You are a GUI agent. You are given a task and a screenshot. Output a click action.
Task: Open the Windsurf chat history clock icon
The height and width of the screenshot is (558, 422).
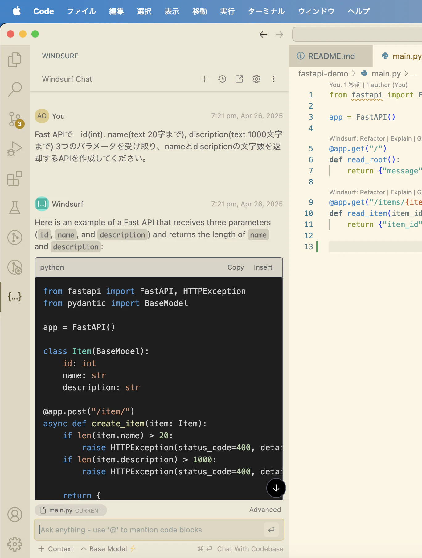click(x=222, y=79)
